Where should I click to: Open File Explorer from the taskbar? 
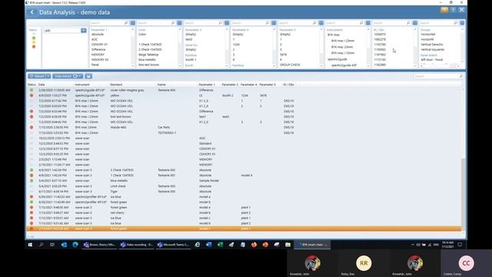(288, 245)
